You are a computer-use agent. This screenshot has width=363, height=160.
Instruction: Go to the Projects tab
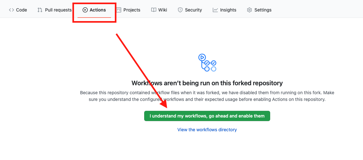coord(128,10)
